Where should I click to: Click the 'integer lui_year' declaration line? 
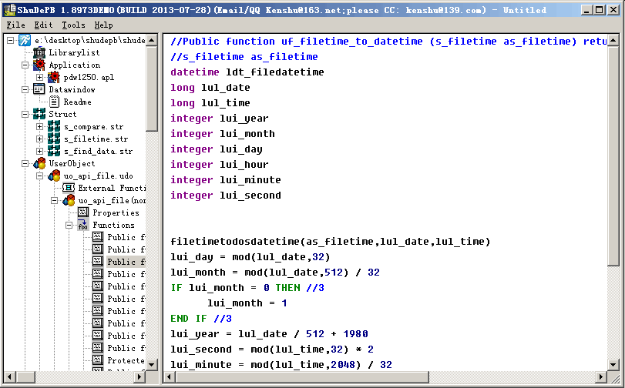coord(219,119)
